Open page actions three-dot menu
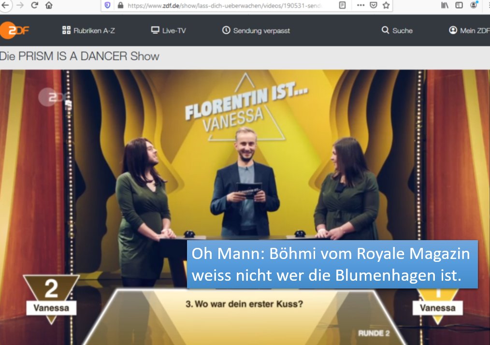 click(x=360, y=5)
